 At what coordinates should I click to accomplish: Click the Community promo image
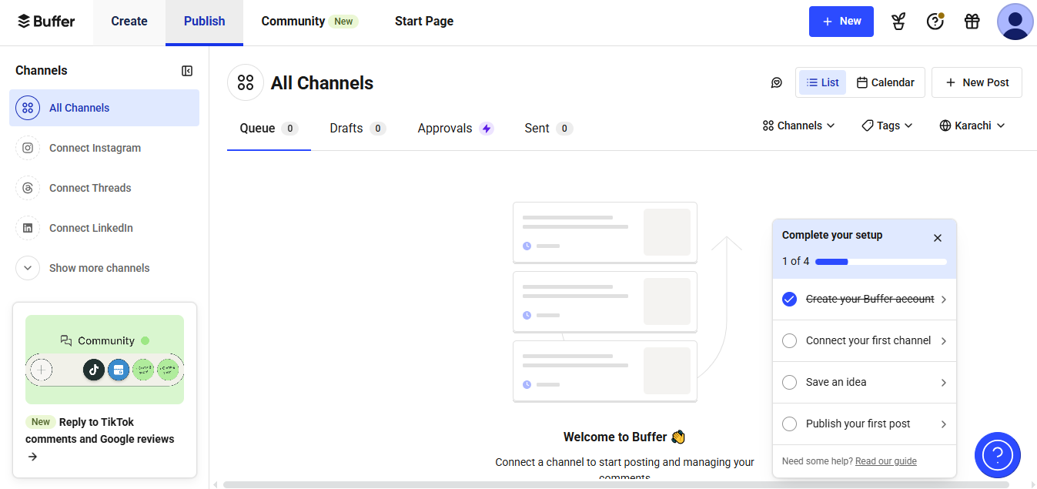(x=105, y=360)
